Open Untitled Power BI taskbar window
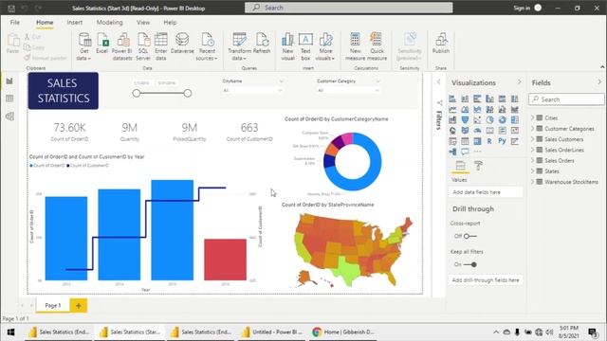The height and width of the screenshot is (341, 607). click(x=272, y=332)
